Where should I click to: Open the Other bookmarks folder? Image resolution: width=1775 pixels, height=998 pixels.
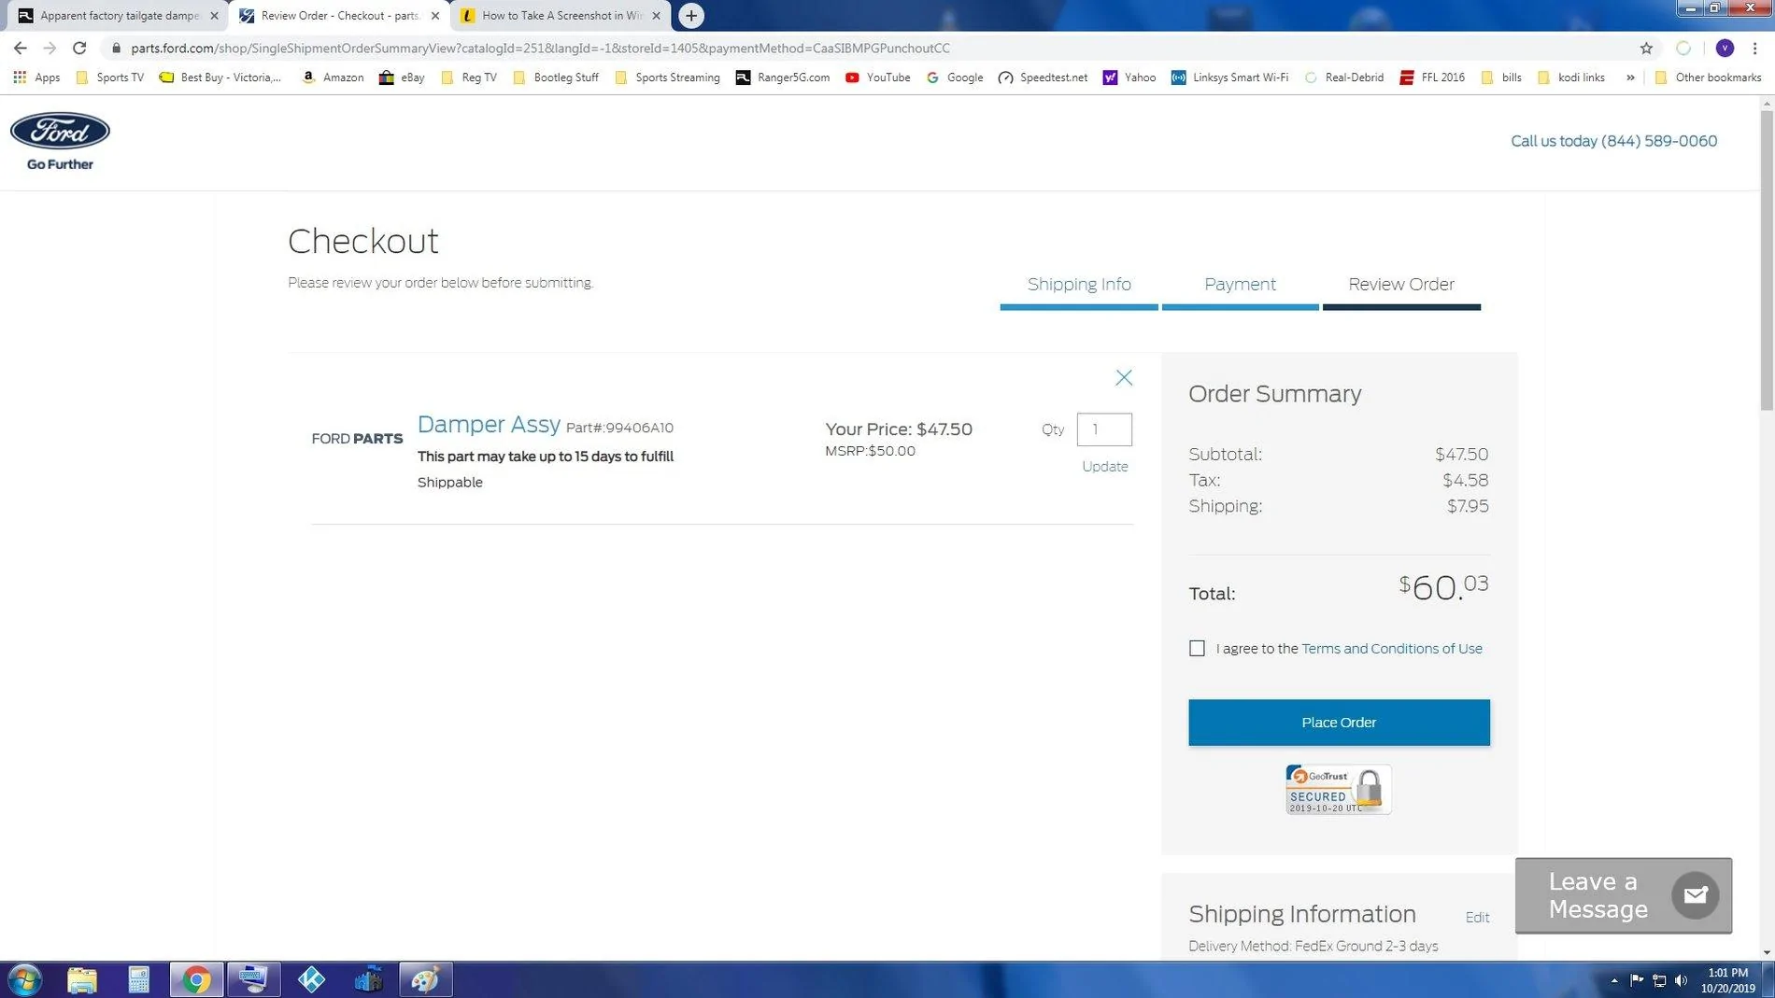pyautogui.click(x=1708, y=77)
